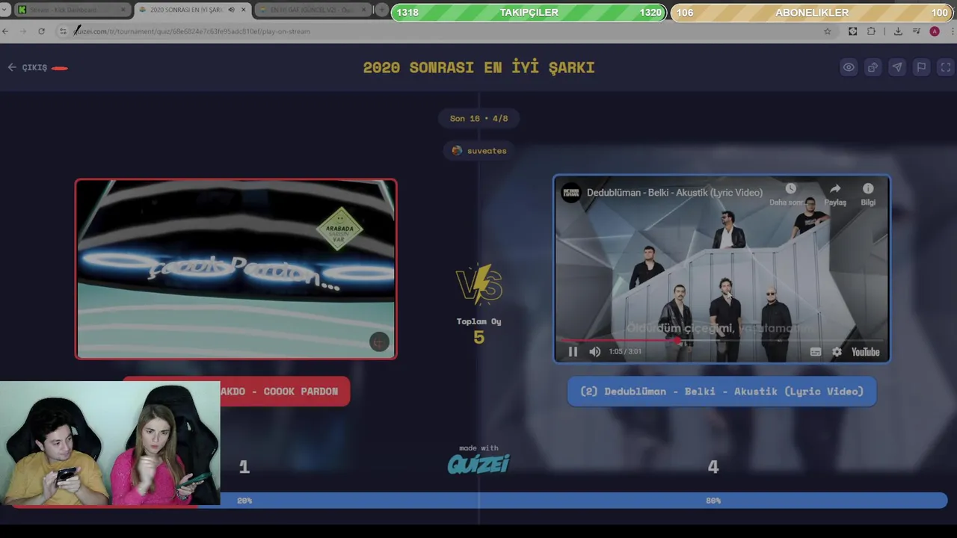957x538 pixels.
Task: Click the Son 16 • 4/8 round indicator
Action: click(478, 118)
